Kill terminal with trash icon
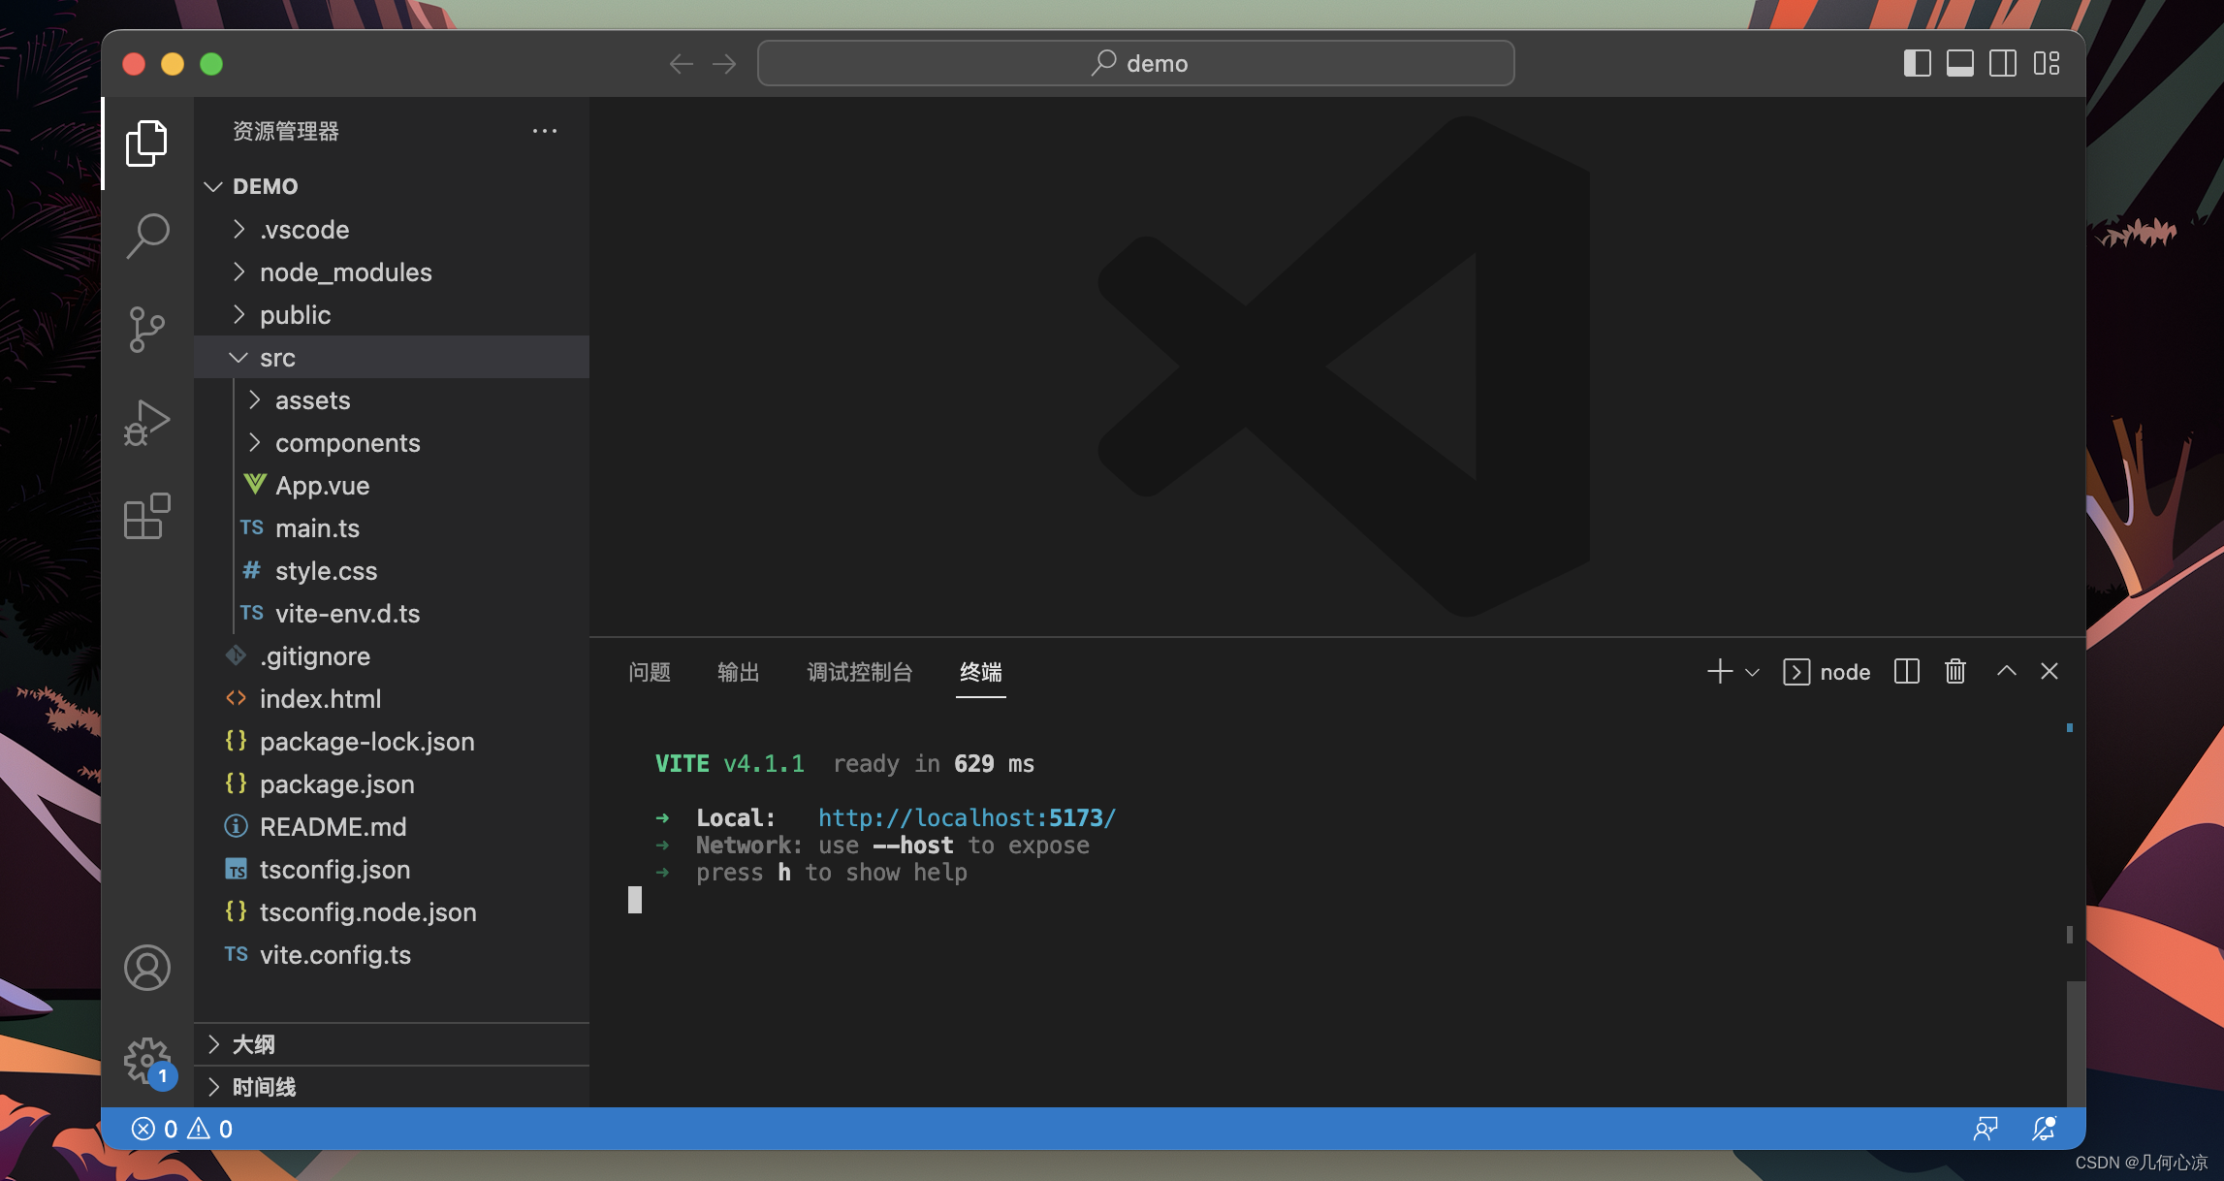This screenshot has width=2224, height=1181. (x=1955, y=671)
